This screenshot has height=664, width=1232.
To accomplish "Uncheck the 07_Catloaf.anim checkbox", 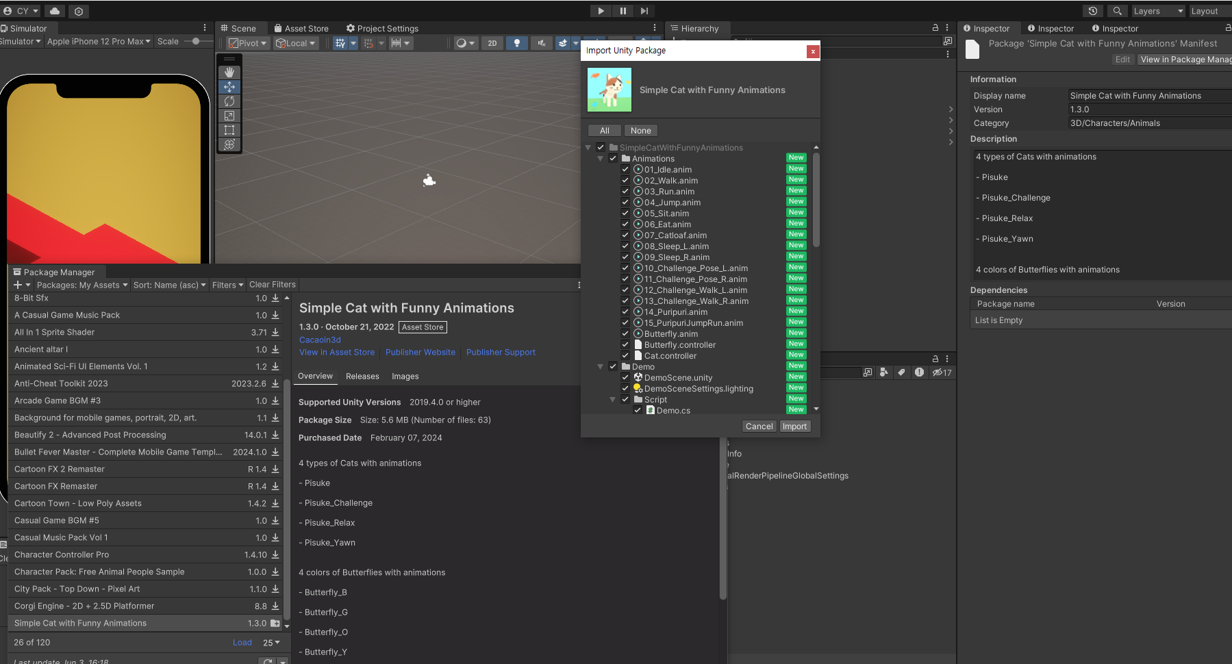I will click(625, 235).
